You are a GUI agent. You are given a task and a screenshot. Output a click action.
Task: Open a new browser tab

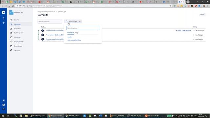188,2
